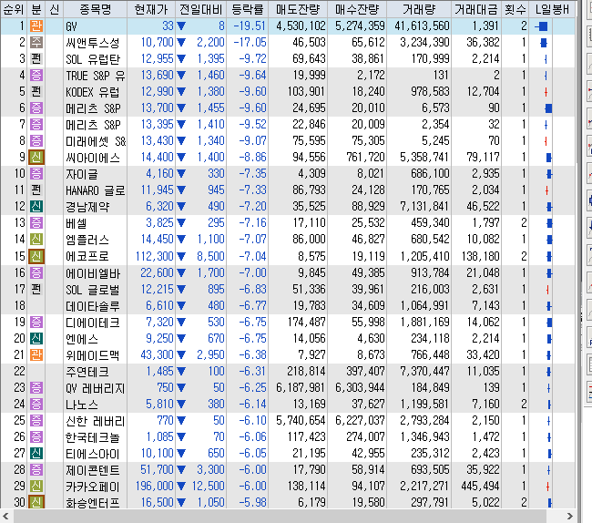Click the 관 badge next to 위메이드맥
This screenshot has height=523, width=592.
tap(36, 355)
